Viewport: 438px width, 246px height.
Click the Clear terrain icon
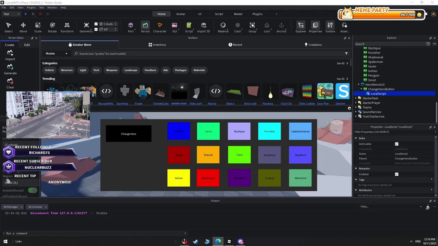point(10,83)
